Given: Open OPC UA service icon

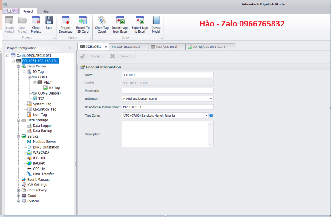Looking at the screenshot, I should click(29, 169).
